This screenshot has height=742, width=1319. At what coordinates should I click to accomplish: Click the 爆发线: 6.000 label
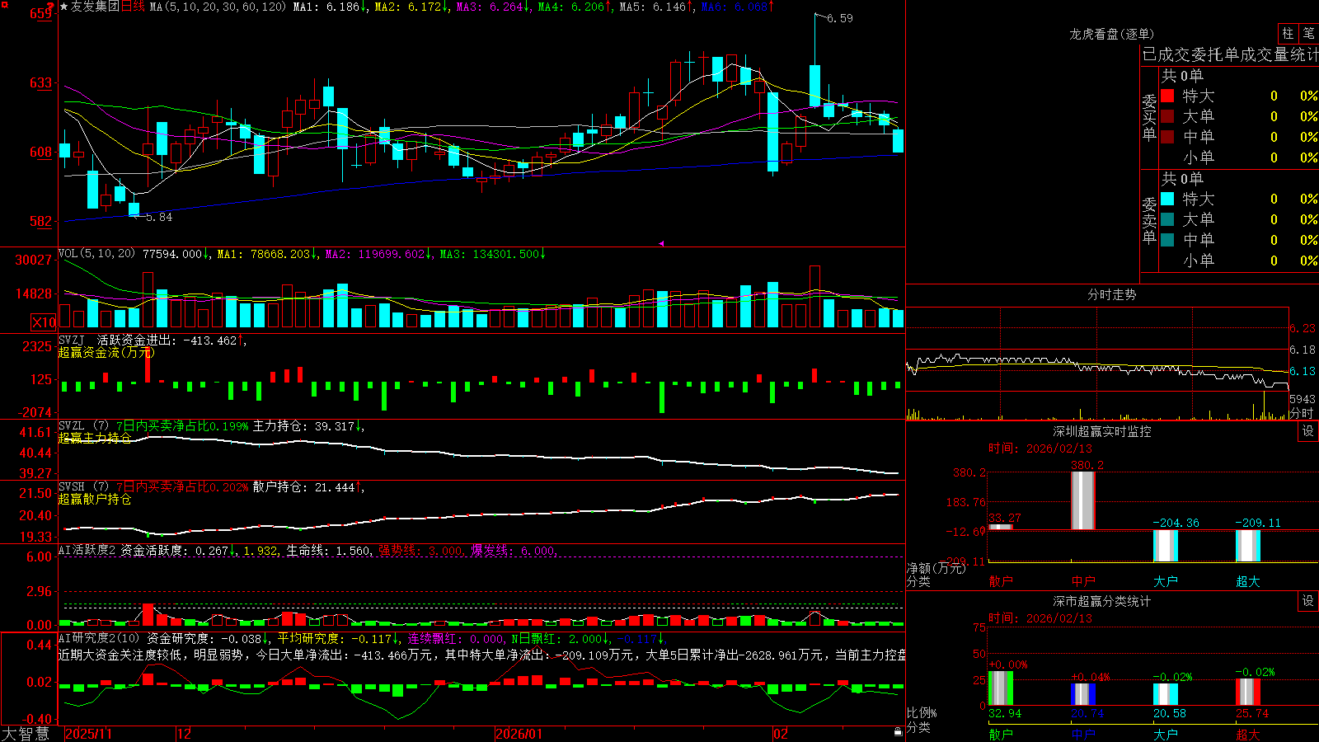coord(514,550)
